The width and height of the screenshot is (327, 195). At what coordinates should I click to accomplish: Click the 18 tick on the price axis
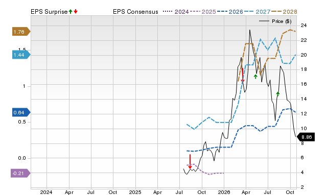(303, 69)
